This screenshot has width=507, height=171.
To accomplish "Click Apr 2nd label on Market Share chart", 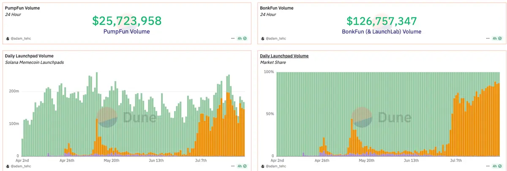I will [278, 160].
